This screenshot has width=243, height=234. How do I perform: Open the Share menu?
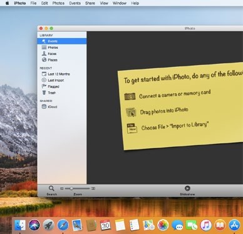coord(90,3)
